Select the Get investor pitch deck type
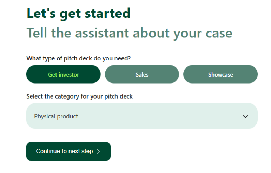This screenshot has height=173, width=271. tap(64, 74)
